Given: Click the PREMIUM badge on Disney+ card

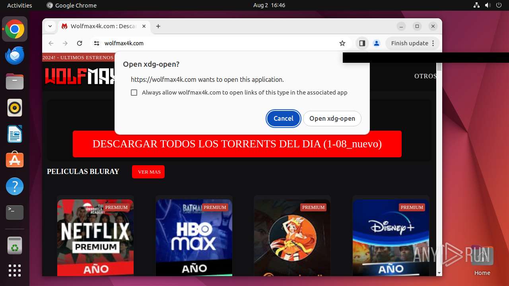Looking at the screenshot, I should [412, 207].
